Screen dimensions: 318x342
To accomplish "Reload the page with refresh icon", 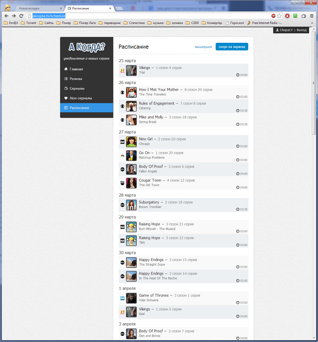I will tap(21, 16).
